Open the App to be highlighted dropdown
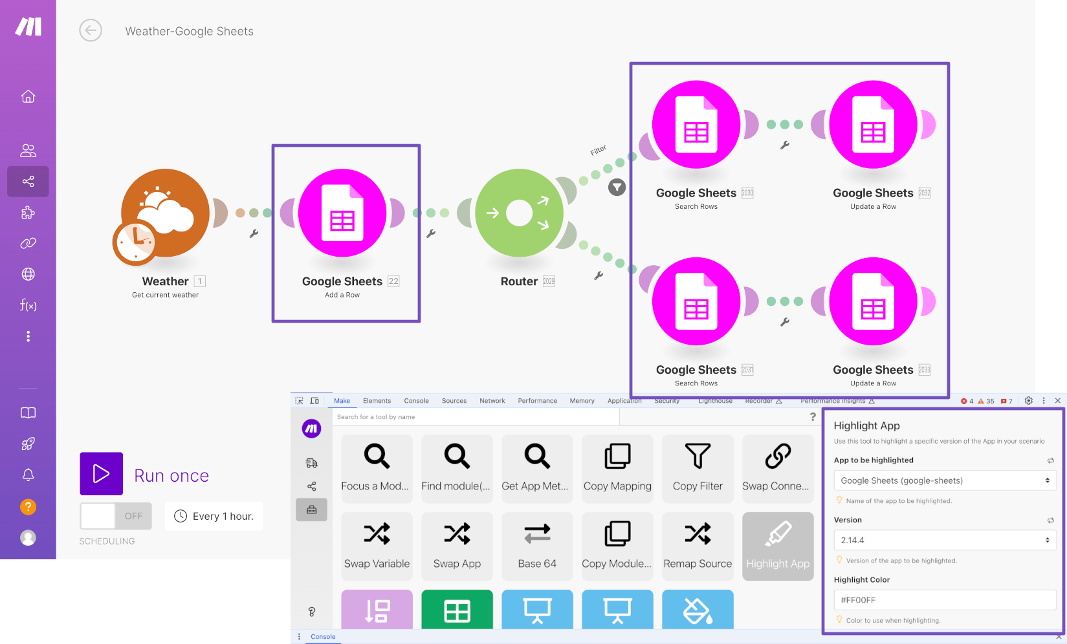The width and height of the screenshot is (1067, 644). tap(945, 480)
